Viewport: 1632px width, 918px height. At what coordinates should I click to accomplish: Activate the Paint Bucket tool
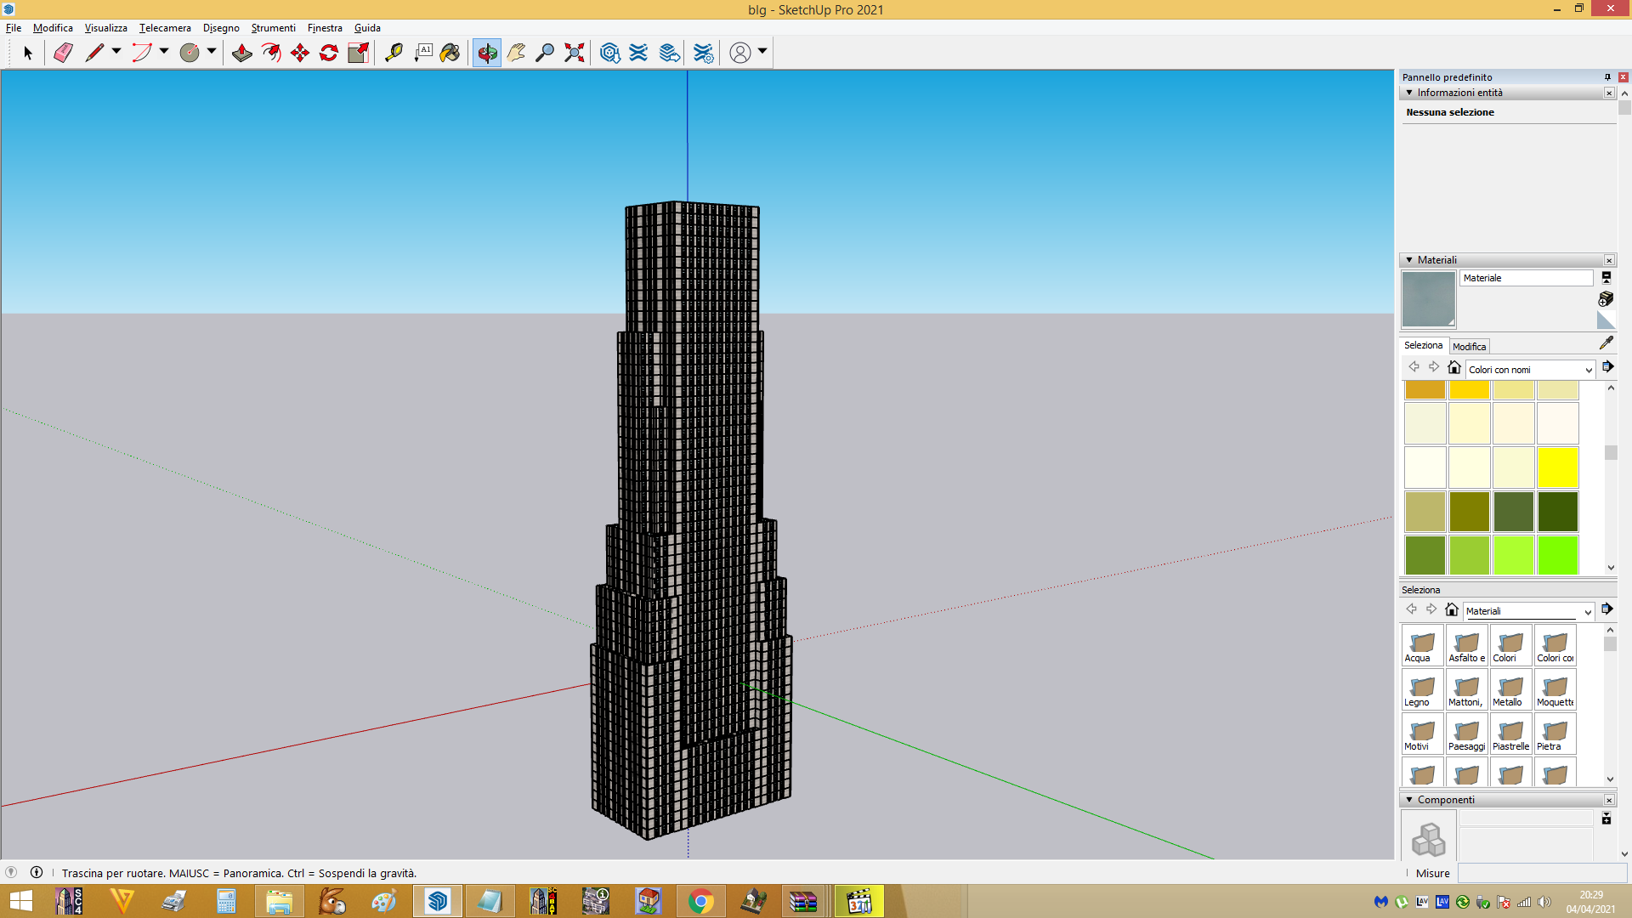tap(450, 53)
